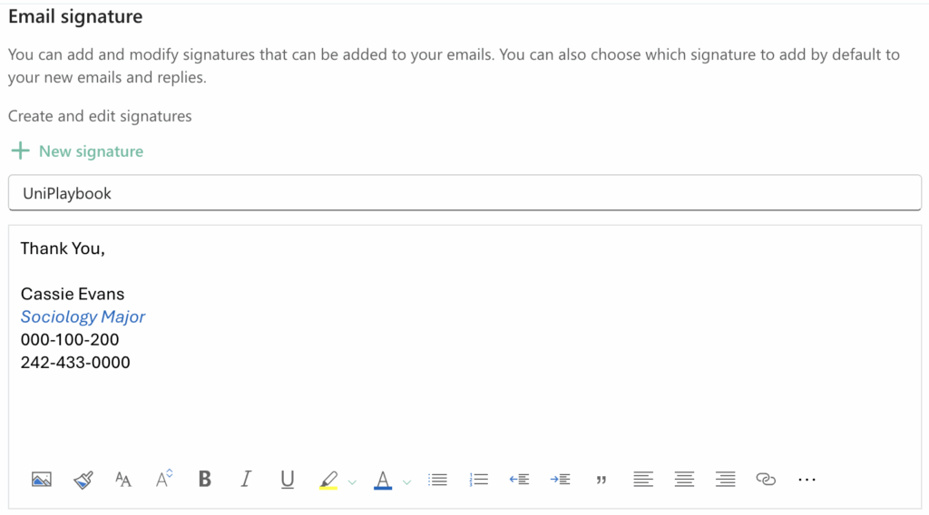Screen dimensions: 929x515
Task: Toggle bold formatting
Action: pyautogui.click(x=205, y=480)
